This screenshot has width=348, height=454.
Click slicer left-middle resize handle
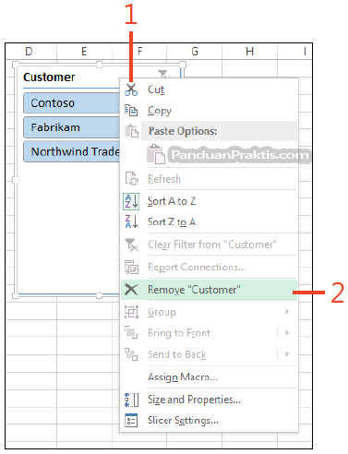click(15, 180)
